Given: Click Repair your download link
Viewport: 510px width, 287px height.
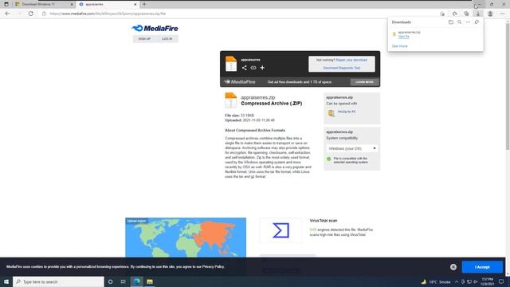Looking at the screenshot, I should click(x=351, y=61).
